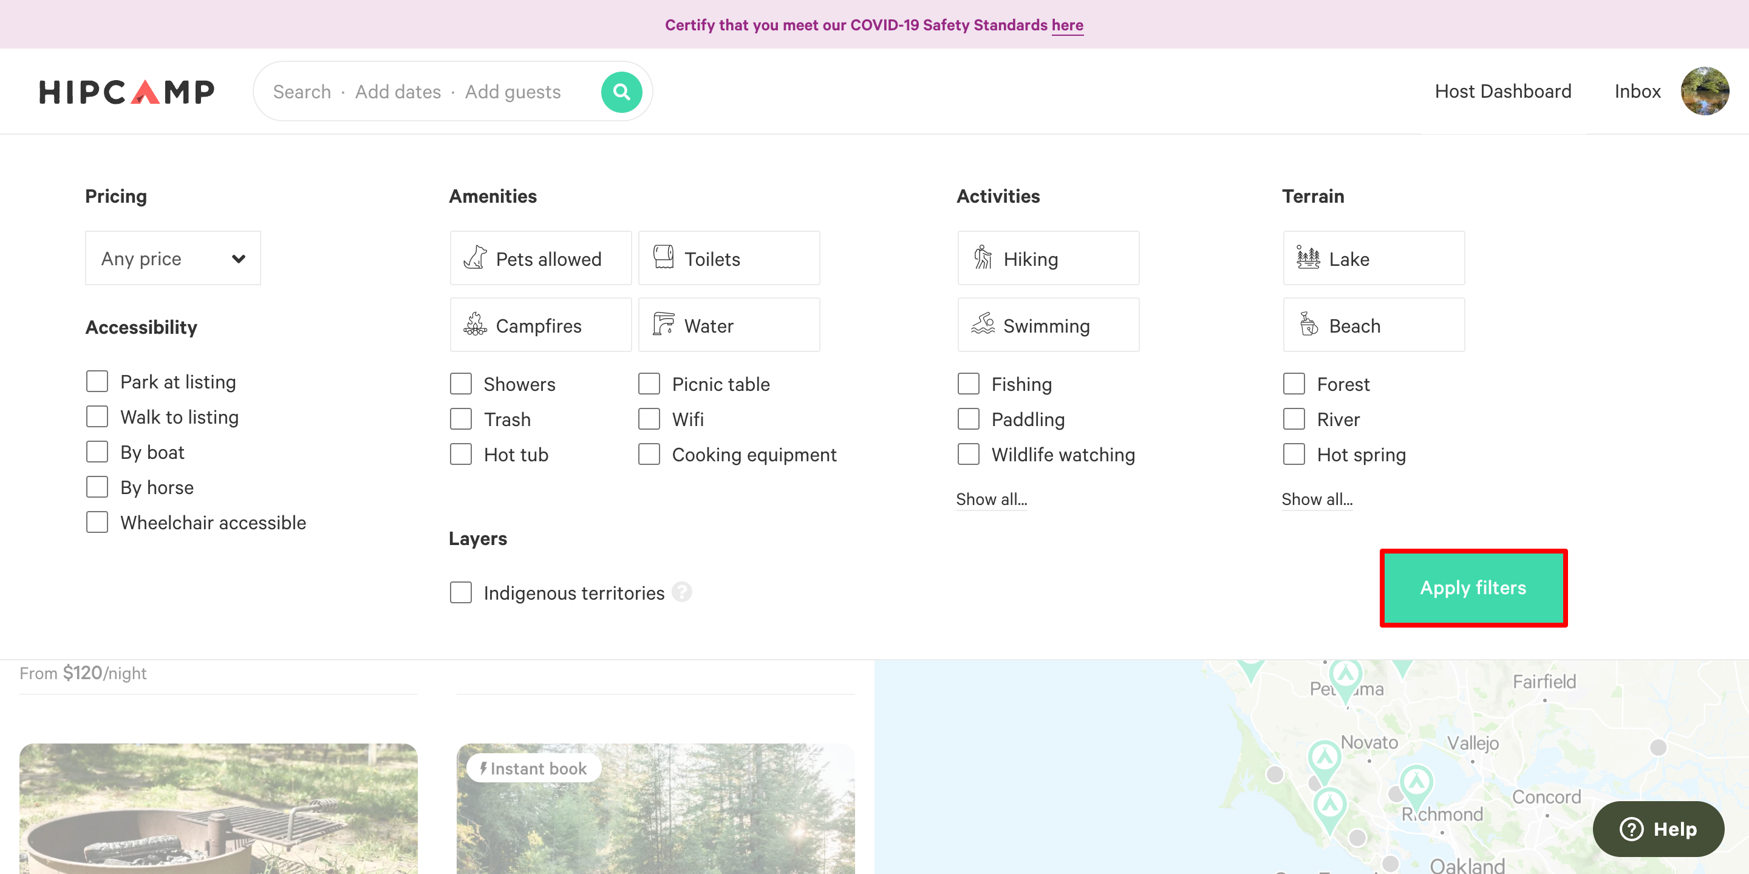1749x874 pixels.
Task: Tick the Hot spring checkbox
Action: tap(1294, 455)
